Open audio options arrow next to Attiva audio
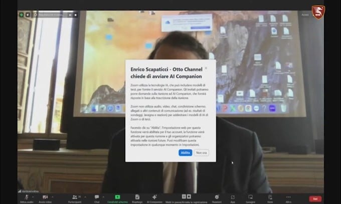The width and height of the screenshot is (341, 204). point(33,197)
